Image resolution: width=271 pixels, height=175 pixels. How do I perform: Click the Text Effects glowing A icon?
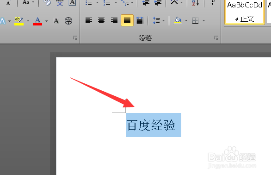(x=3, y=21)
